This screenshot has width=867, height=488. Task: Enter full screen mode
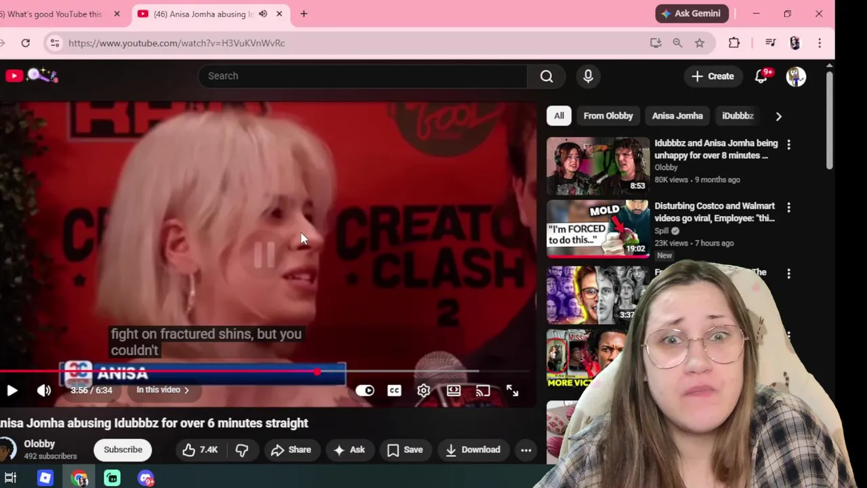point(512,390)
